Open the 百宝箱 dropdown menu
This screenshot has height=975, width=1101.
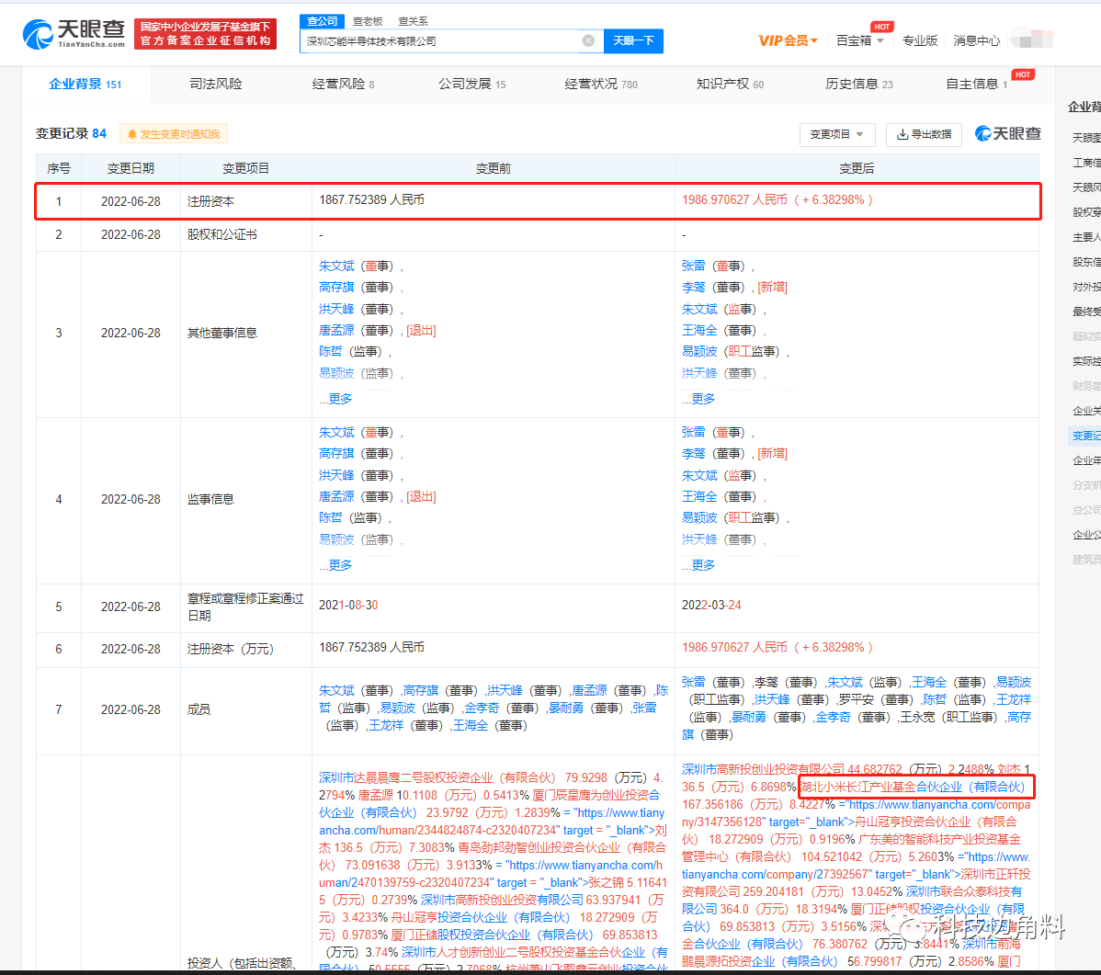coord(859,40)
